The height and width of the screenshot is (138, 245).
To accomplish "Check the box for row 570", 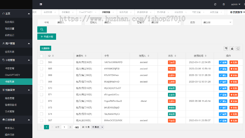I will click(41, 88).
